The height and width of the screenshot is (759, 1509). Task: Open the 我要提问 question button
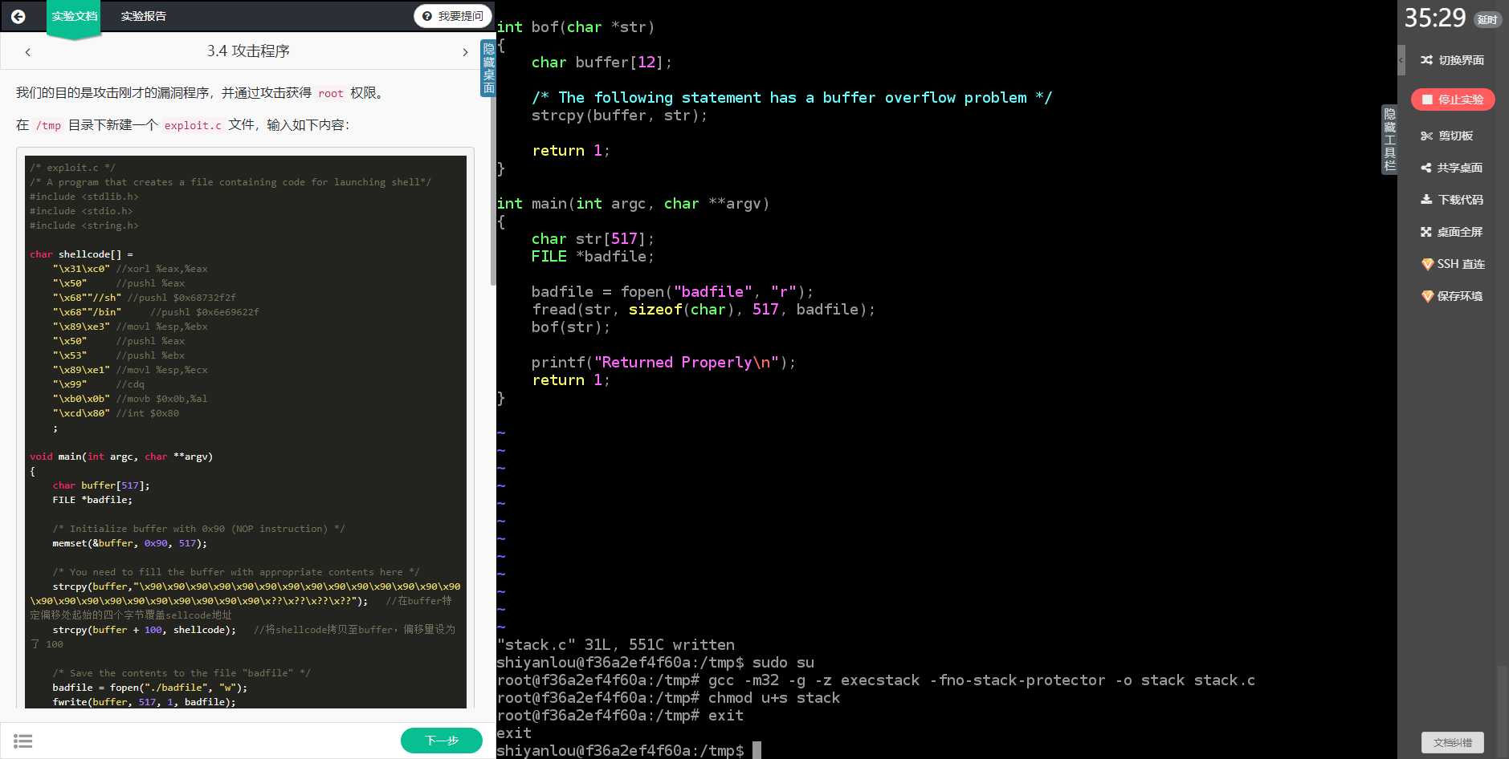(x=453, y=16)
